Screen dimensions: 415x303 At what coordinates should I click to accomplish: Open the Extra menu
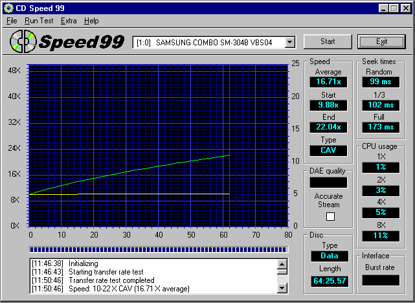[69, 21]
